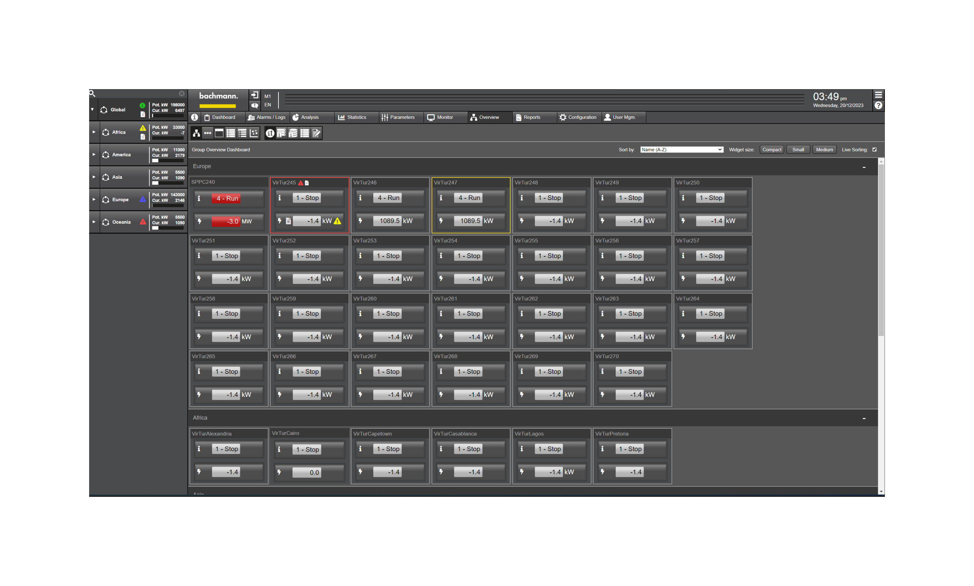Open the Alarms / Logs tab
974x586 pixels.
(267, 117)
